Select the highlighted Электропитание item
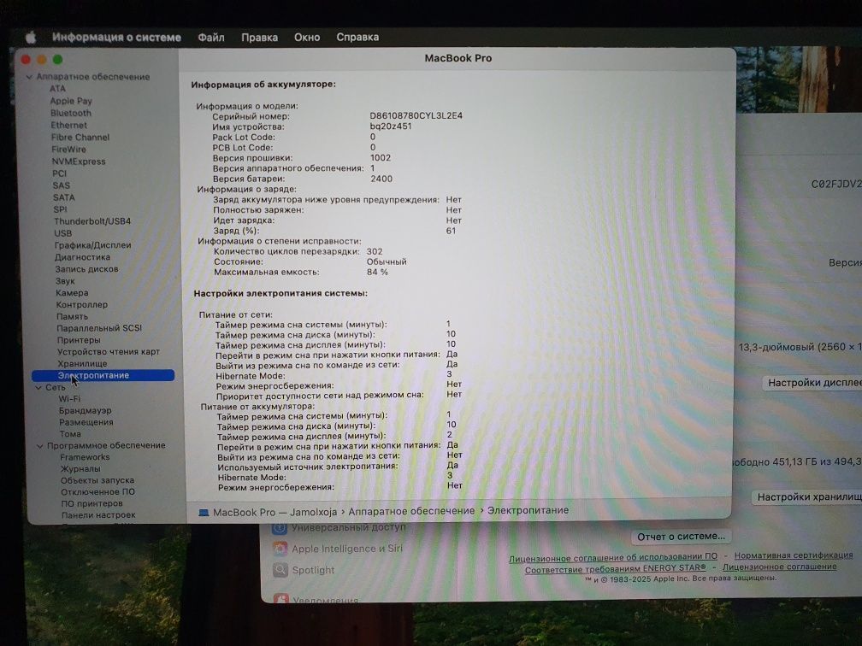This screenshot has width=862, height=646. [103, 375]
